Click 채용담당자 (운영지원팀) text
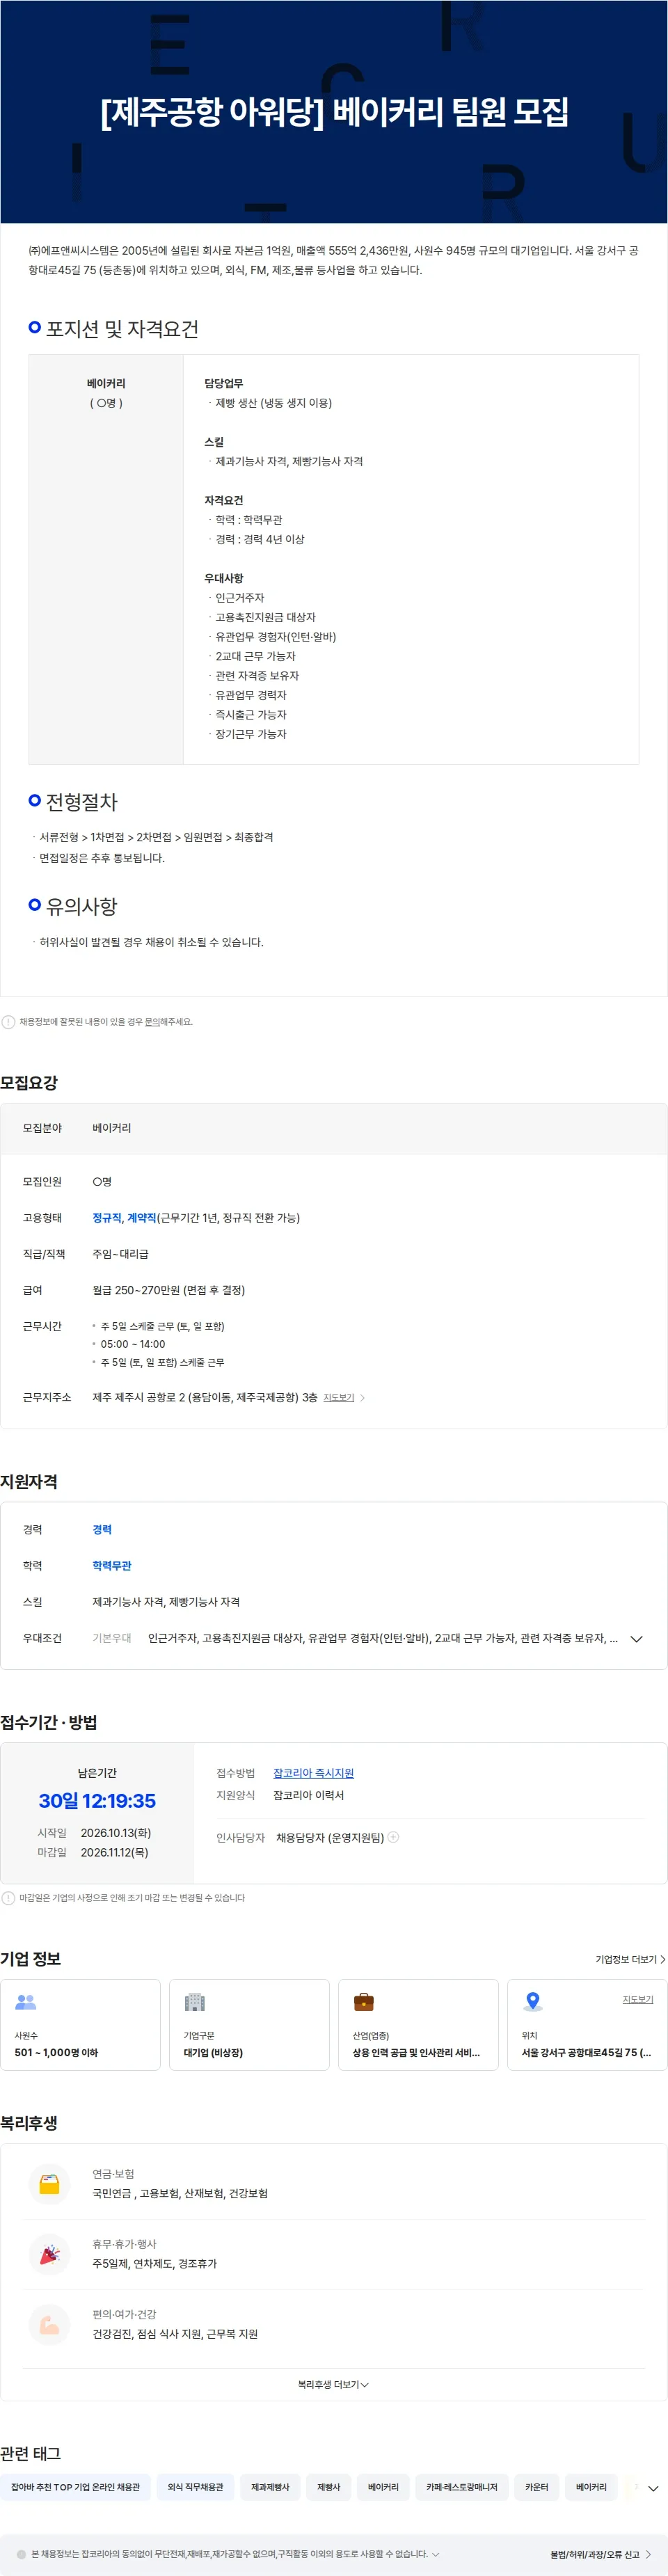This screenshot has width=668, height=2576. pos(330,1838)
